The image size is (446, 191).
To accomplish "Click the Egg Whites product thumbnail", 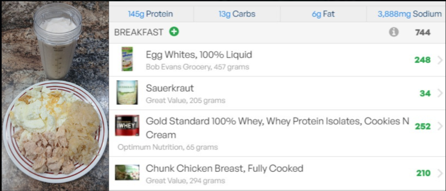I will (x=127, y=59).
